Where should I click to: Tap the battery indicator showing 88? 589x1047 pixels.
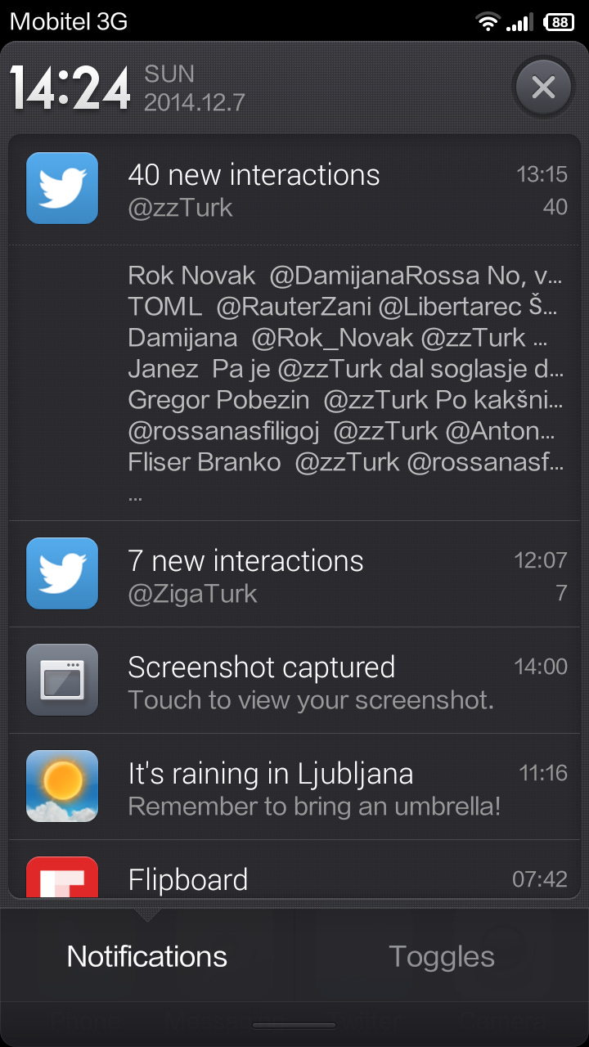(x=560, y=22)
